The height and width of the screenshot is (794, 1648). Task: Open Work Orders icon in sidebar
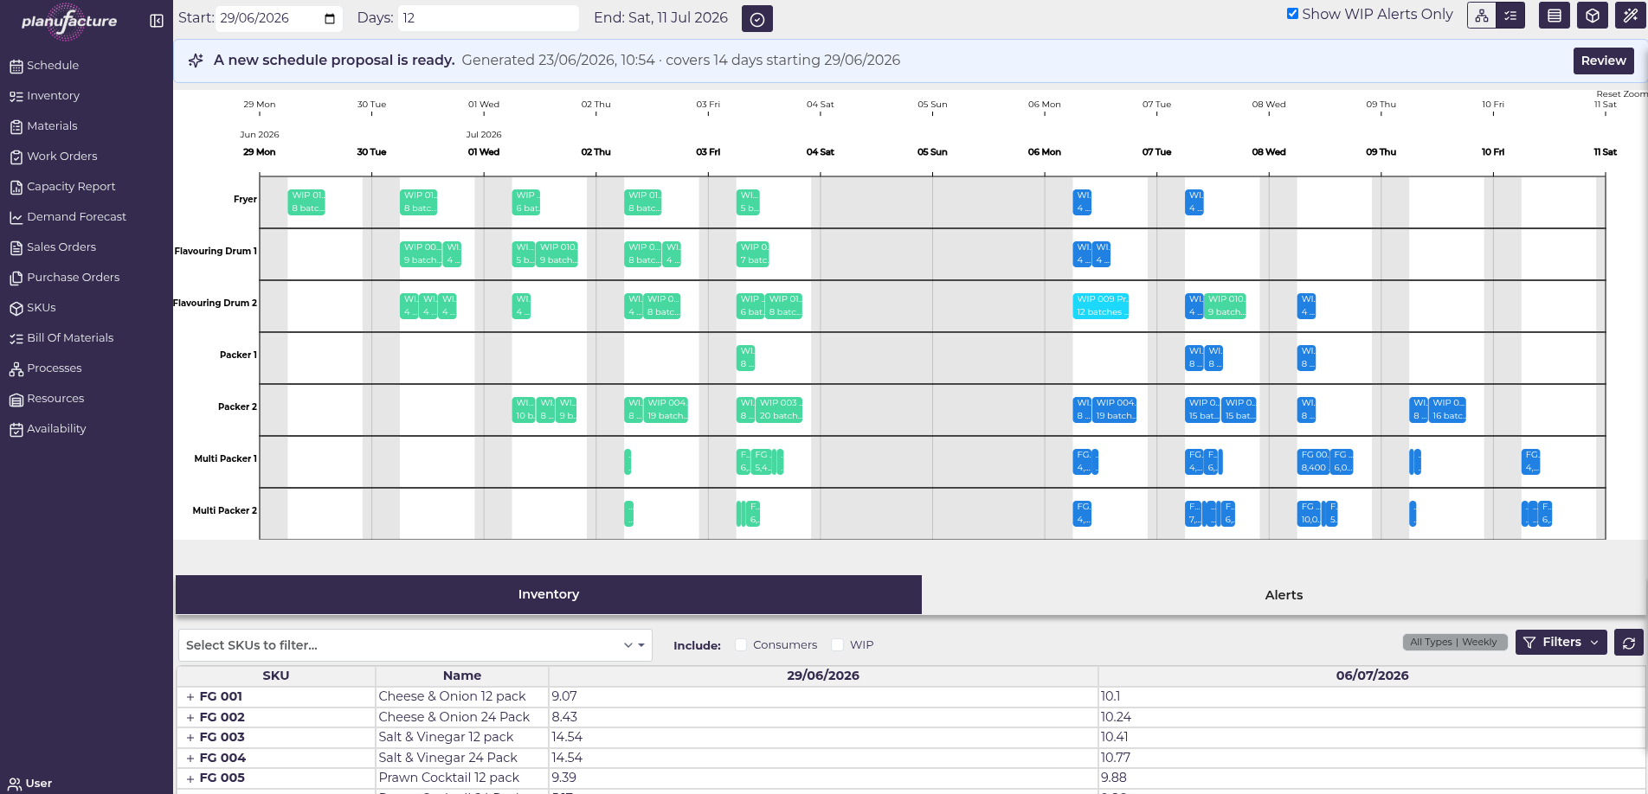coord(16,157)
